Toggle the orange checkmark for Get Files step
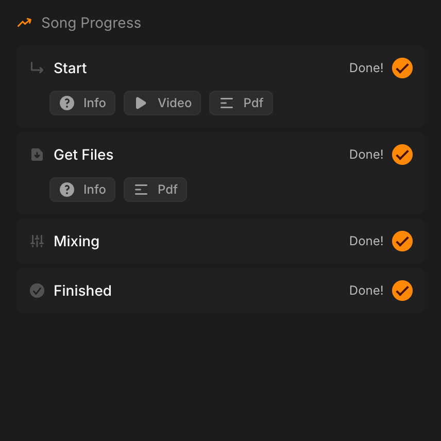 tap(402, 155)
